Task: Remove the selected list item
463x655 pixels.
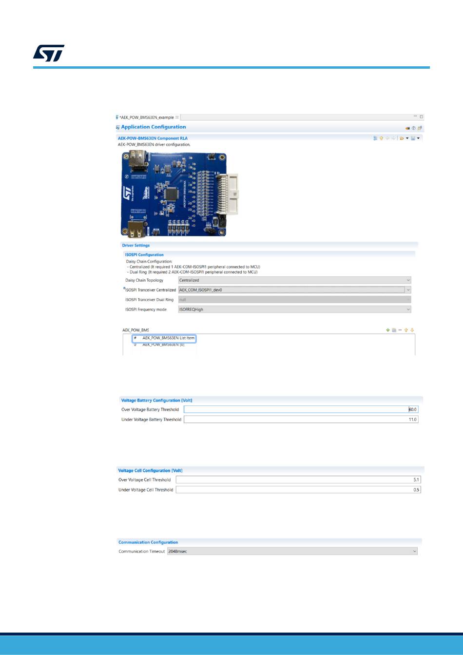Action: 400,330
